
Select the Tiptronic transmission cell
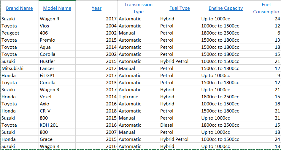tap(138, 97)
